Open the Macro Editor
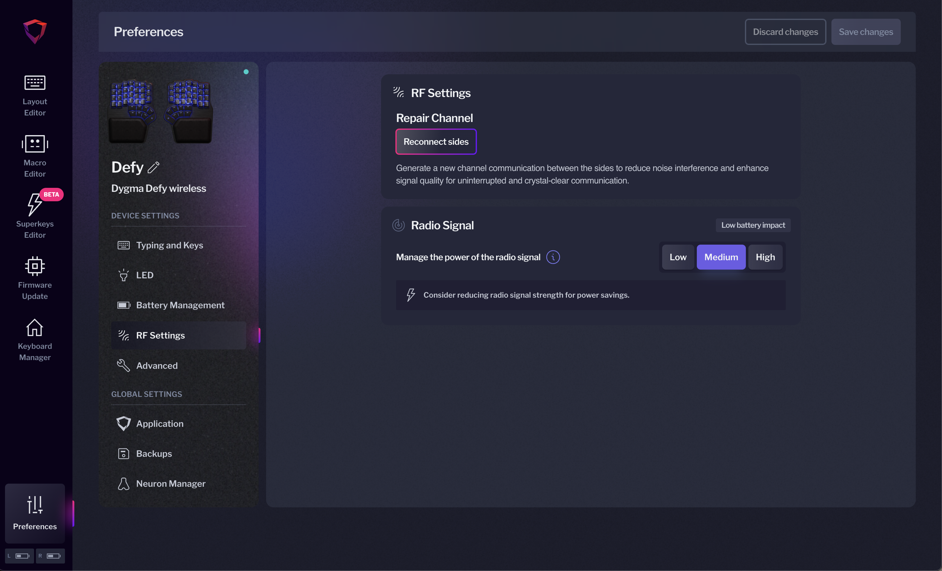Viewport: 942px width, 571px height. [x=35, y=157]
